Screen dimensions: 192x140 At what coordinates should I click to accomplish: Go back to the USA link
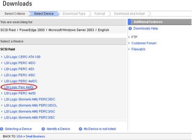(x=19, y=136)
